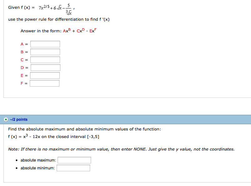Click the F = text box
251x186 pixels.
[x=44, y=83]
